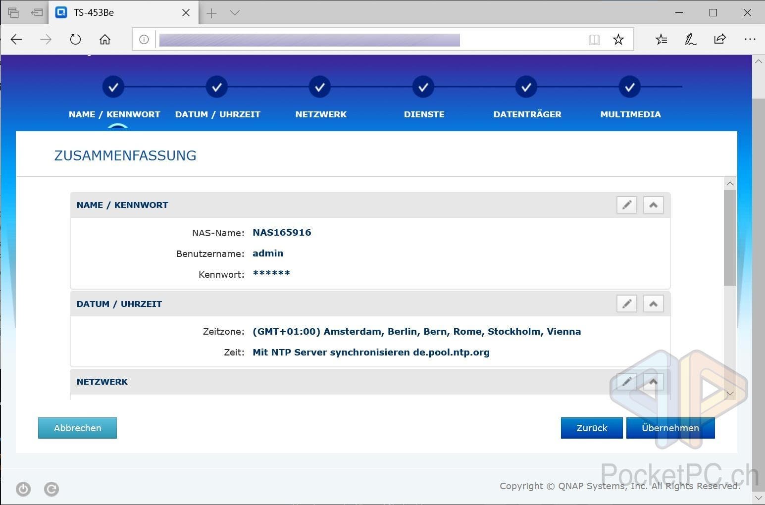Viewport: 765px width, 505px height.
Task: Jump to the Netzwerk wizard step
Action: tap(320, 88)
